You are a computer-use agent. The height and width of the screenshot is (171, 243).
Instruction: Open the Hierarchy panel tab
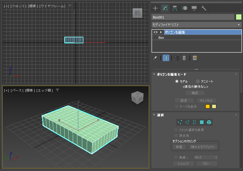click(175, 8)
